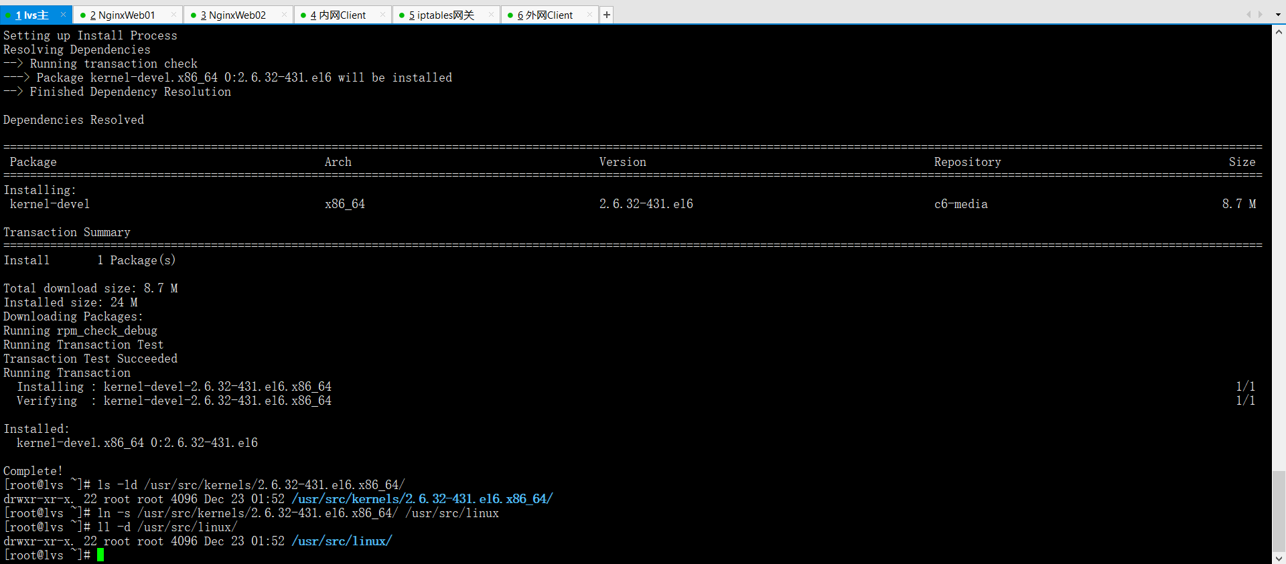Open the tab list dropdown arrow
Image resolution: width=1286 pixels, height=564 pixels.
(1278, 15)
